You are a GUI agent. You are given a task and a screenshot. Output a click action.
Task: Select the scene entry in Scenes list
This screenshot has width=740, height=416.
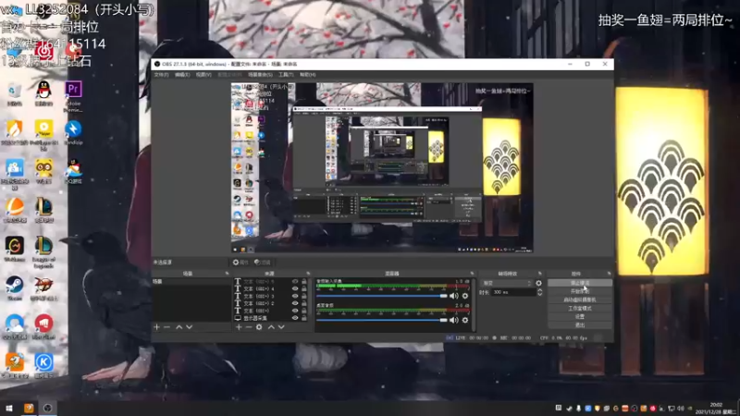tap(191, 282)
